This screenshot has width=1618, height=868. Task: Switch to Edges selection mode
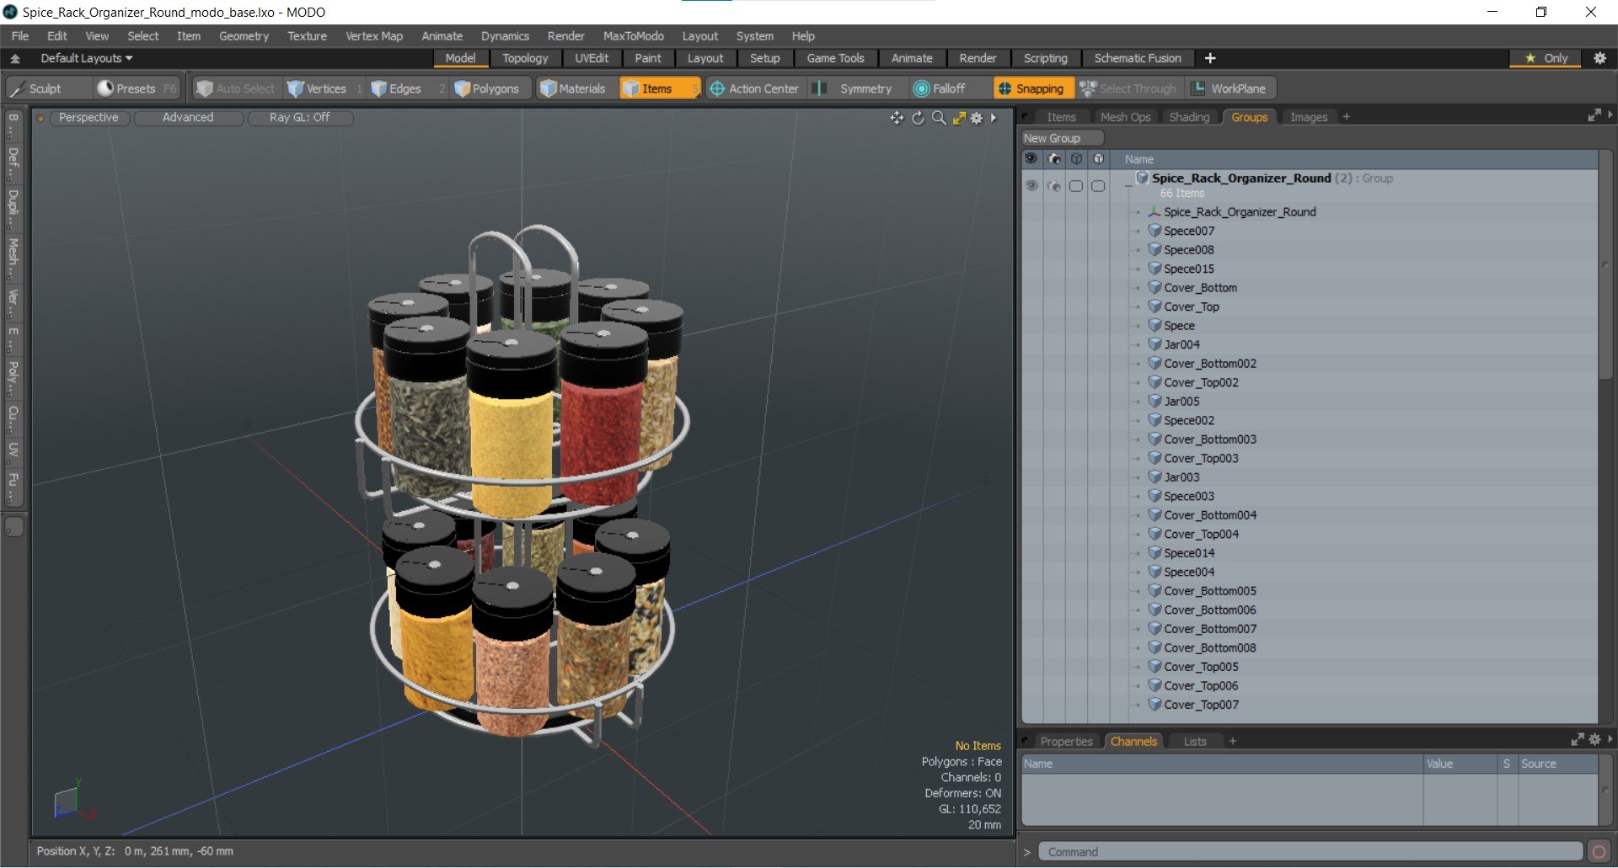point(406,88)
